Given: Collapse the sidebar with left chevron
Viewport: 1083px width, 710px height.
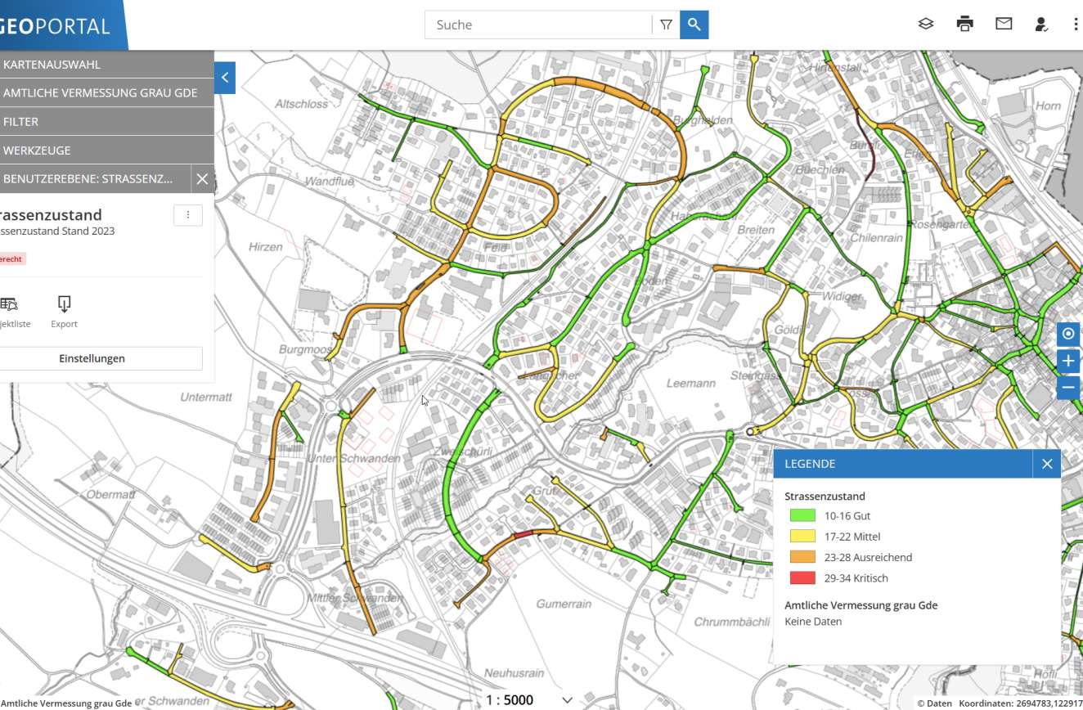Looking at the screenshot, I should pos(225,78).
